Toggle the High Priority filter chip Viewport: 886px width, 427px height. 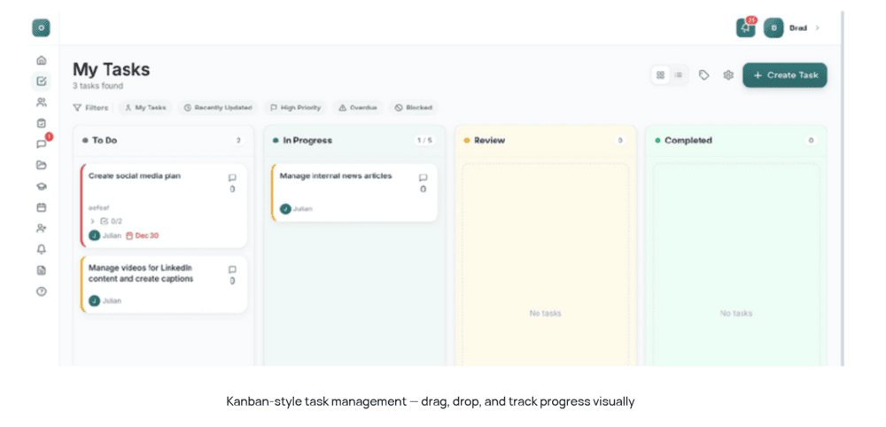coord(295,108)
